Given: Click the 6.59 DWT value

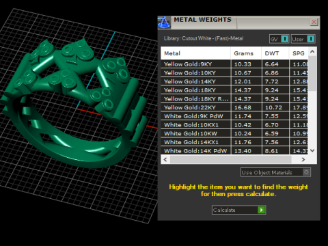Looking at the screenshot, I should coord(271,133).
